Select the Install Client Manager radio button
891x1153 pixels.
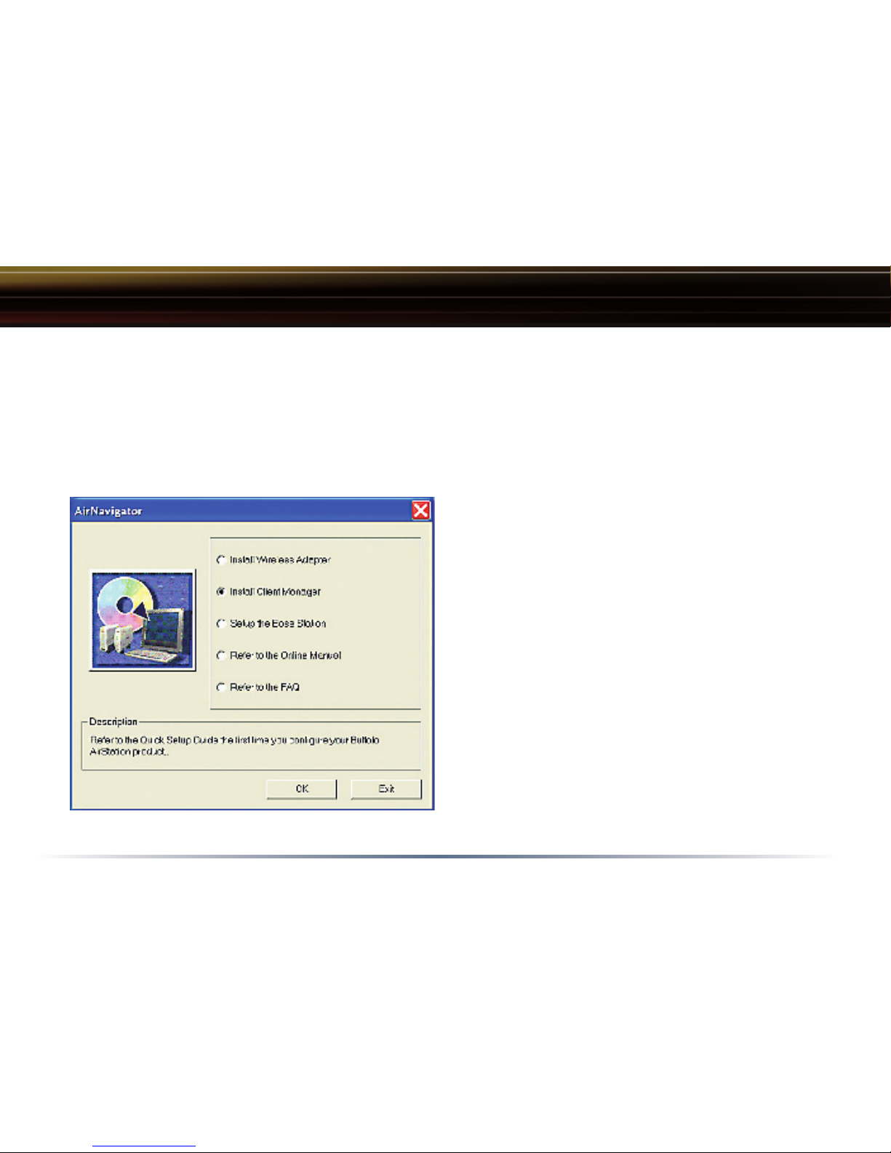(x=221, y=591)
